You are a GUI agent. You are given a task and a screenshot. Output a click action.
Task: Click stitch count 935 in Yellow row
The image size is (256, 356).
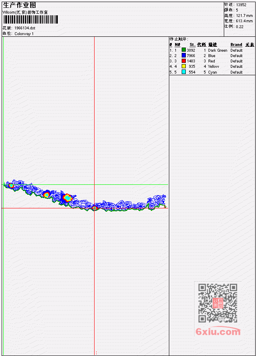point(192,67)
